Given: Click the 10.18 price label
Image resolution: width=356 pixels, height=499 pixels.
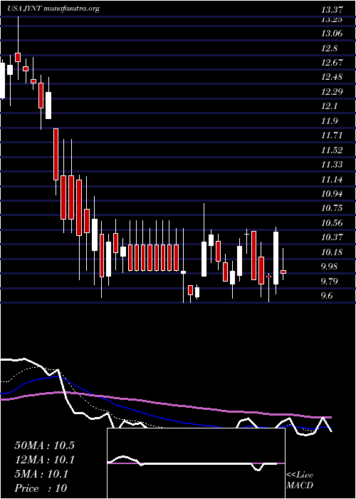Looking at the screenshot, I should tap(332, 252).
